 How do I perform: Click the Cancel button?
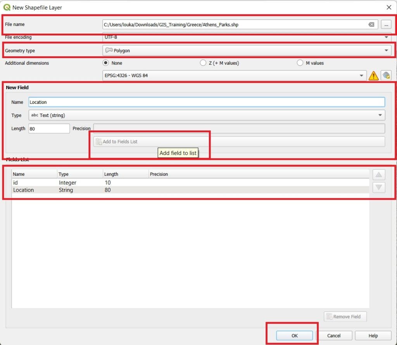tap(334, 336)
